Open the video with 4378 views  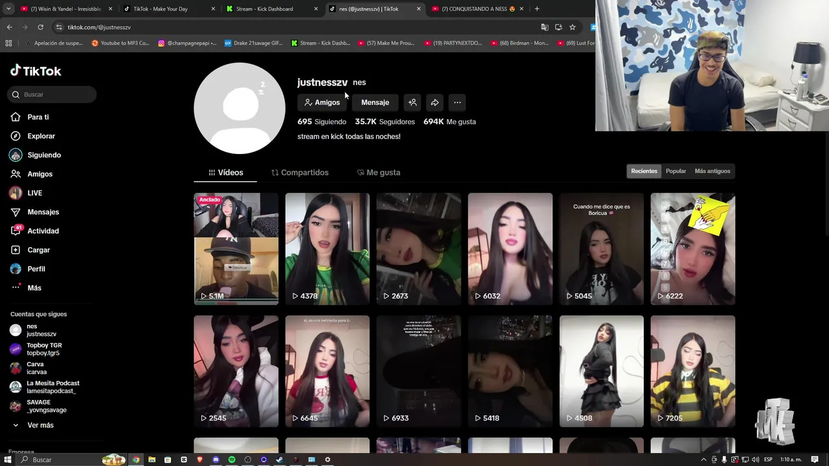[327, 249]
